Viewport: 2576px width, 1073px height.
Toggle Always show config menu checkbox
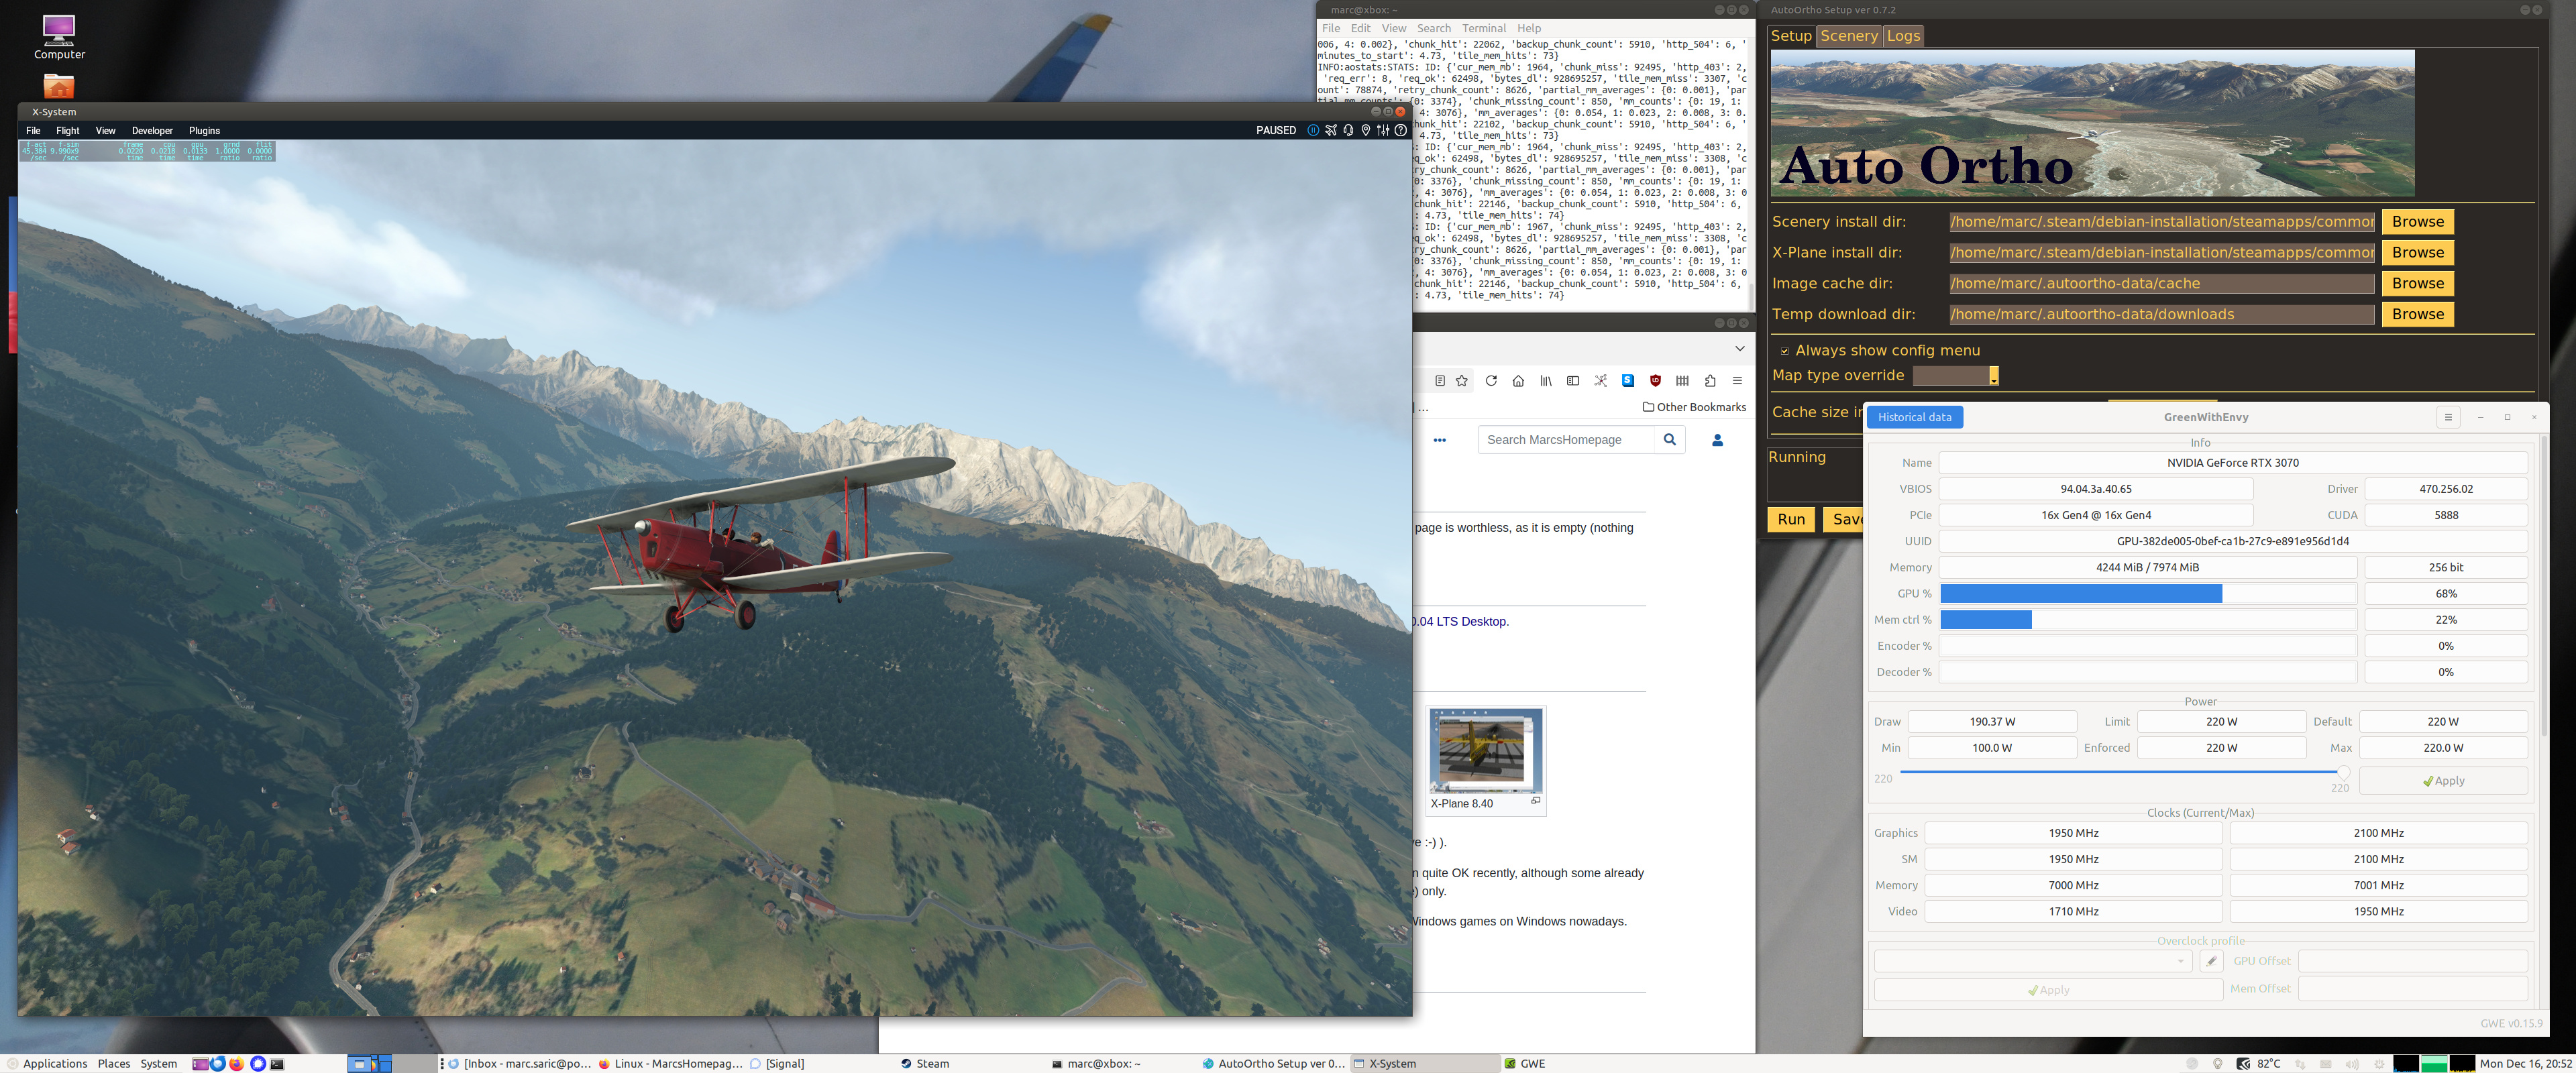pos(1785,351)
